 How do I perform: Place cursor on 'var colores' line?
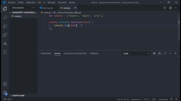(76, 16)
